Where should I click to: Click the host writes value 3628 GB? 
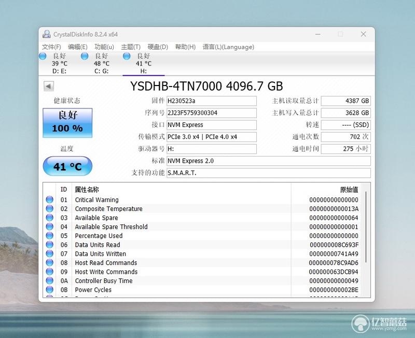pos(345,113)
